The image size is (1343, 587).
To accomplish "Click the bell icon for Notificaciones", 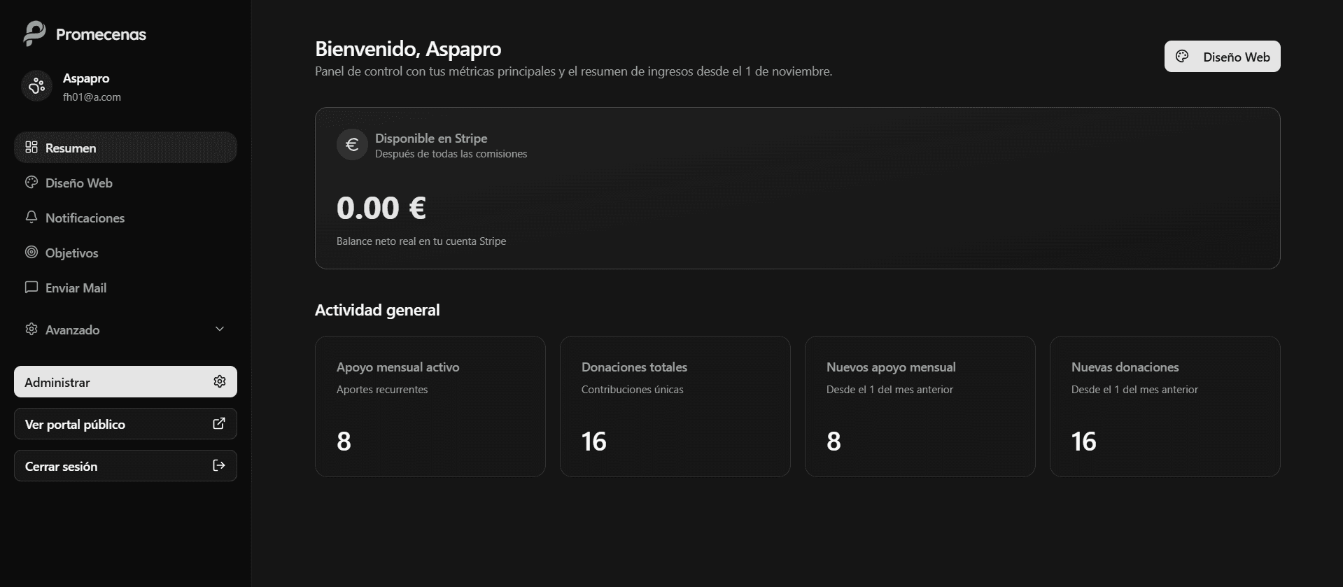I will 31,217.
